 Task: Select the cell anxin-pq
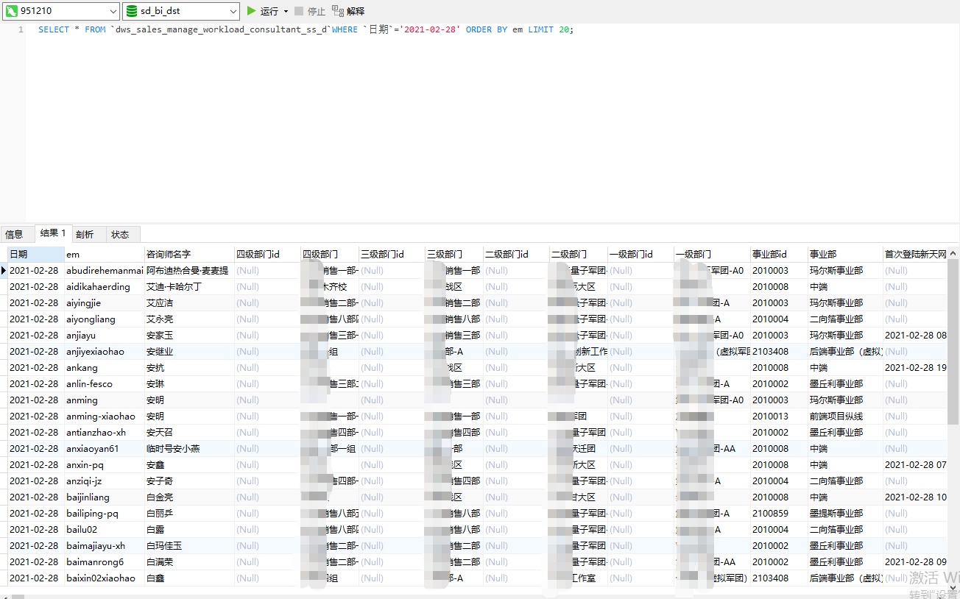105,465
